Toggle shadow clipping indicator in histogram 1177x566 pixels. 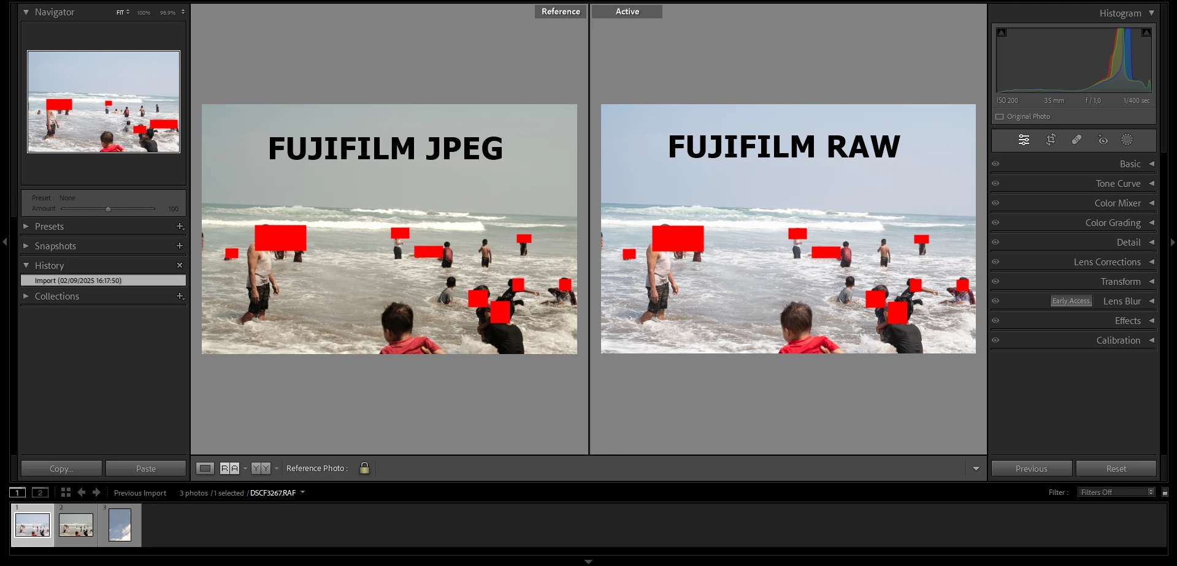pyautogui.click(x=1002, y=32)
